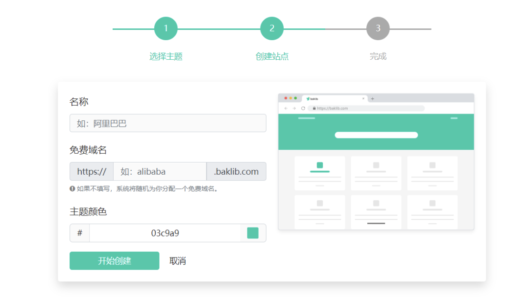Focus the free domain alibaba input field
The width and height of the screenshot is (529, 303).
[160, 171]
